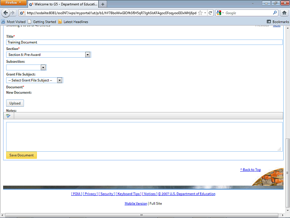Click the Title input field

144,42
